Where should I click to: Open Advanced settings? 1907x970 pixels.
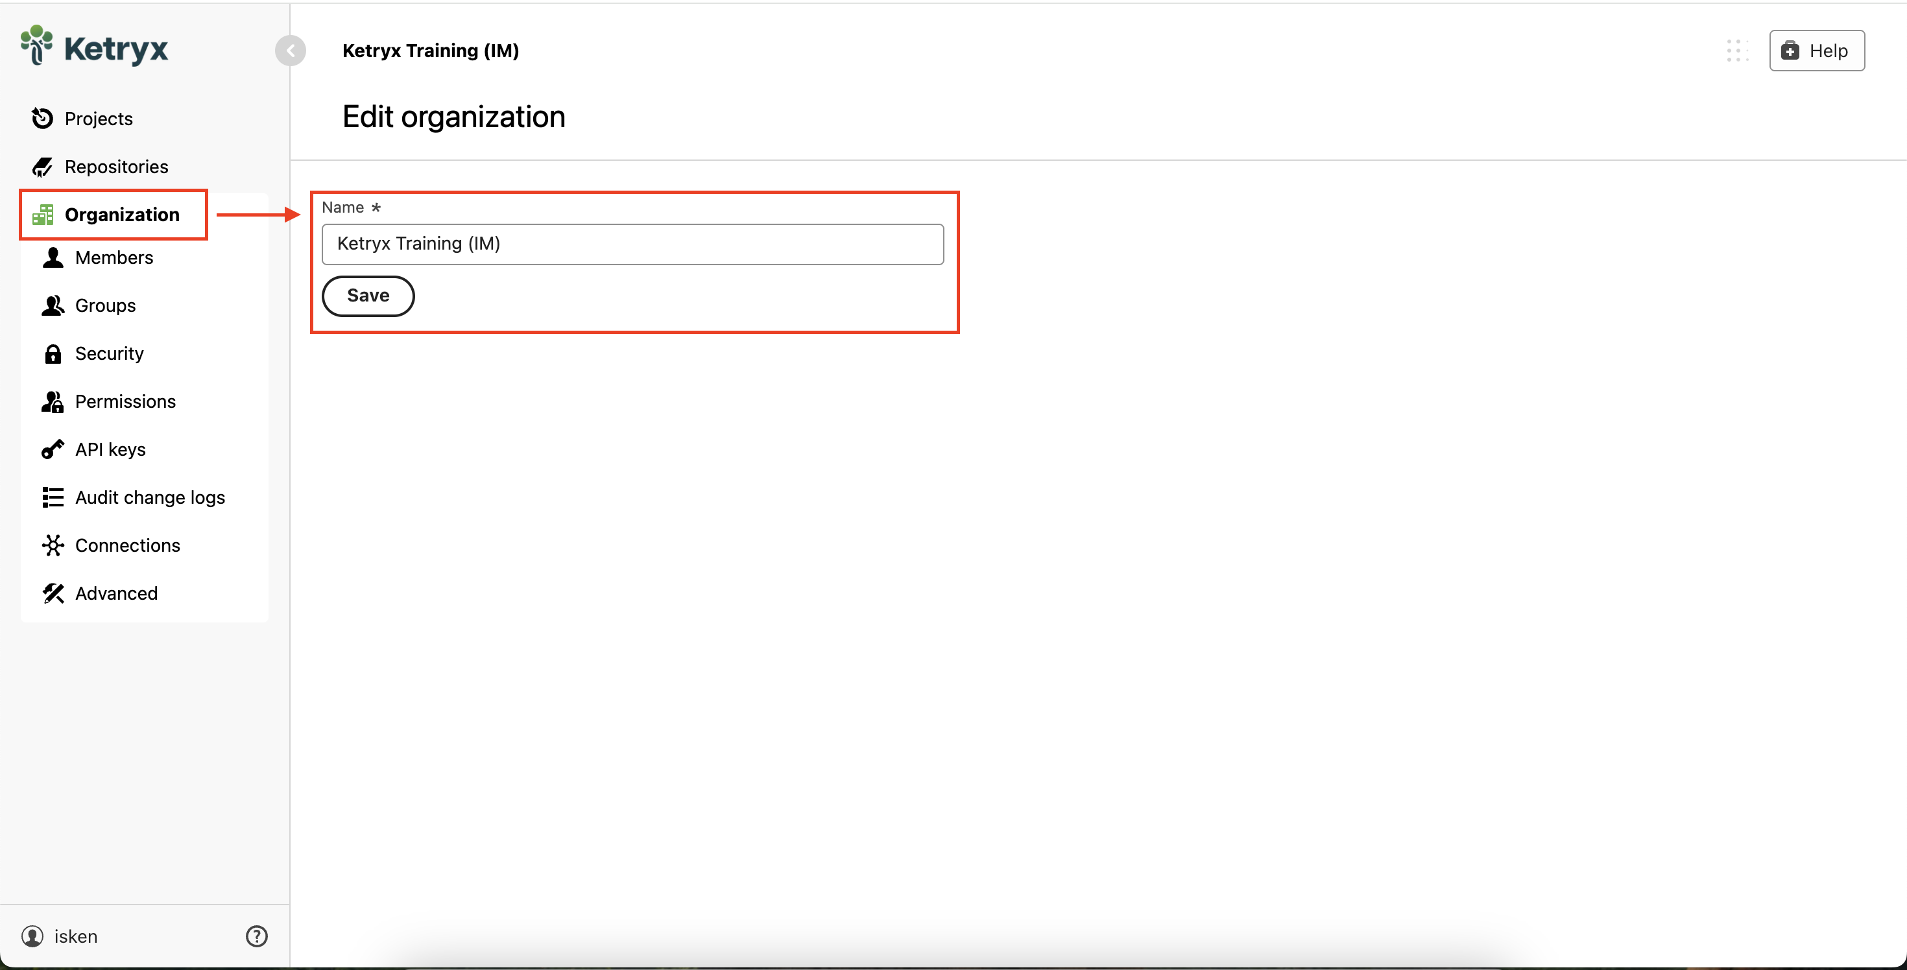[116, 593]
